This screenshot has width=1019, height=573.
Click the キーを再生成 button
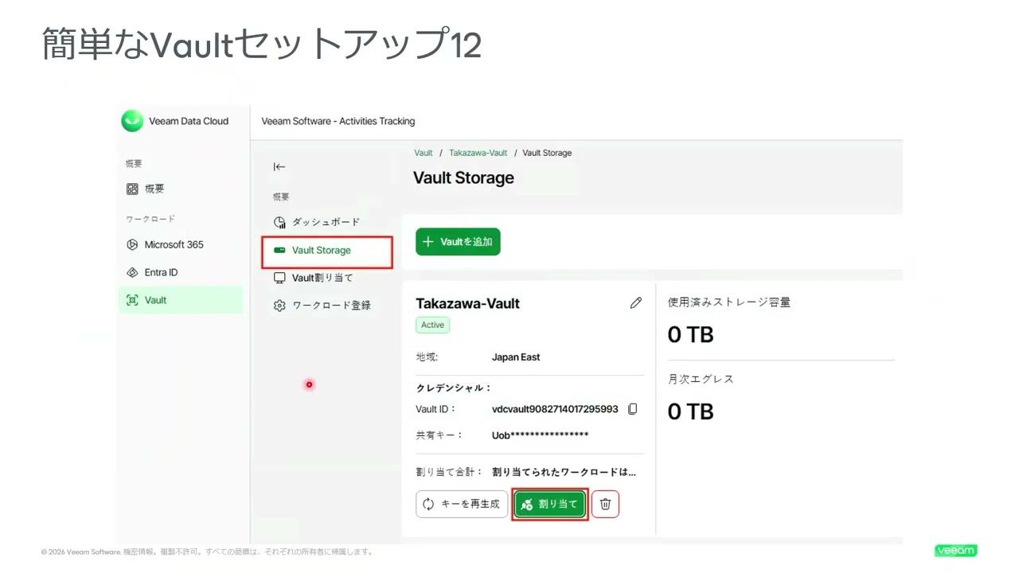[x=462, y=504]
